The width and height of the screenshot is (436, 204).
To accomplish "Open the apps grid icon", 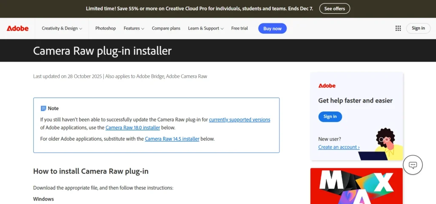I will click(398, 28).
